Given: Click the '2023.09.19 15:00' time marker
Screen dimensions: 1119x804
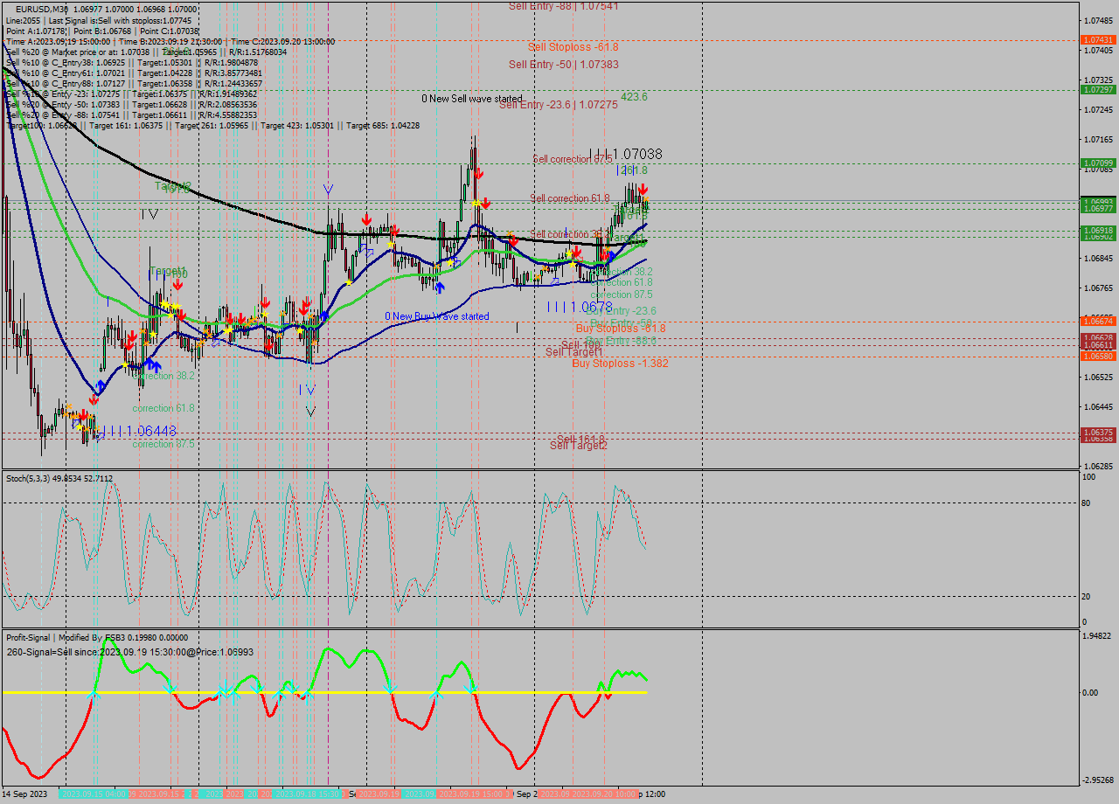Looking at the screenshot, I should pos(471,794).
